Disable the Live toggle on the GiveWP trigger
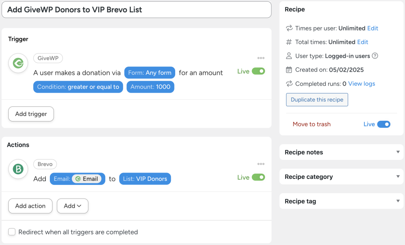Image resolution: width=405 pixels, height=245 pixels. [259, 71]
